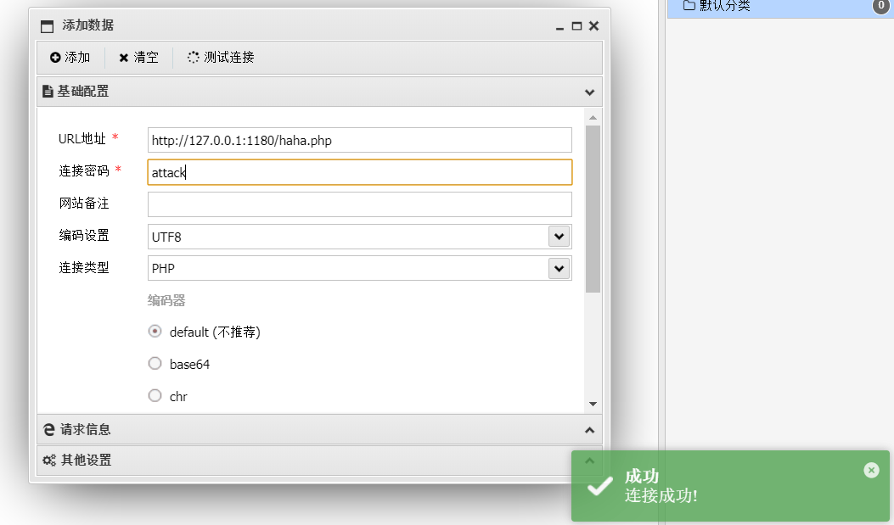Click the 添加 plus icon in toolbar
This screenshot has height=525, width=894.
55,58
